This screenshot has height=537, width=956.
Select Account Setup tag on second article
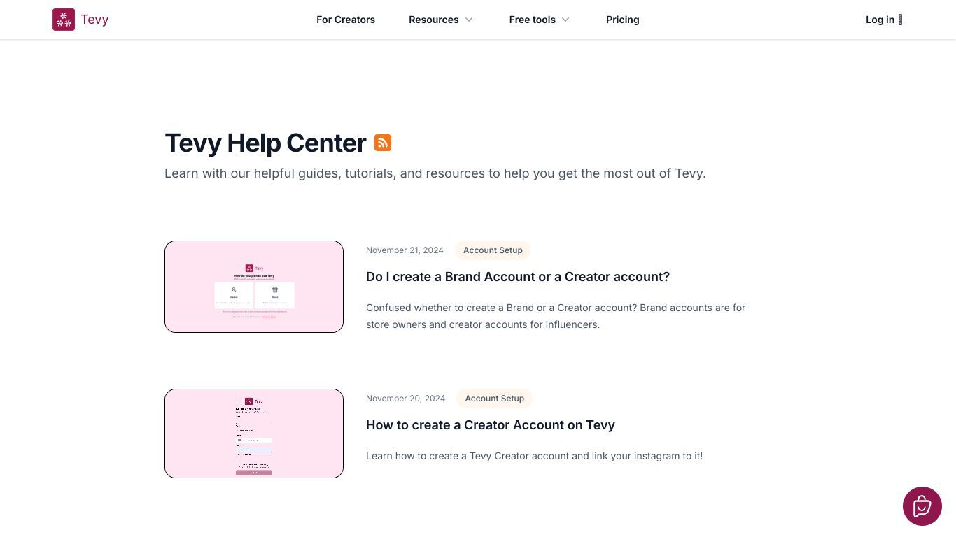[x=495, y=399]
